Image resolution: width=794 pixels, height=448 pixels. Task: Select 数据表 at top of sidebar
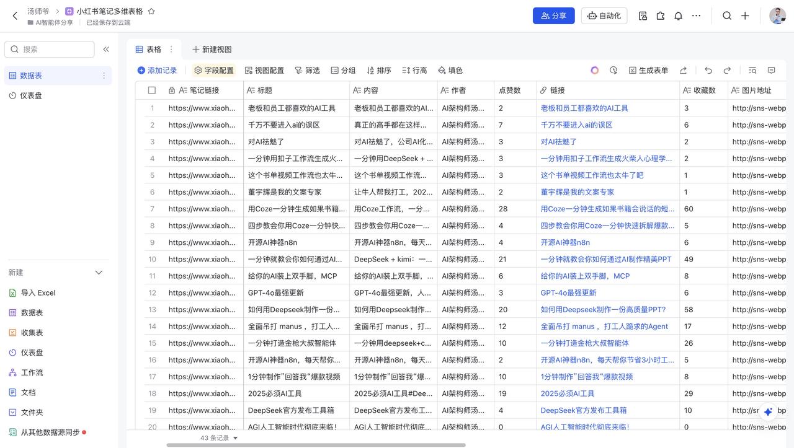click(x=58, y=76)
